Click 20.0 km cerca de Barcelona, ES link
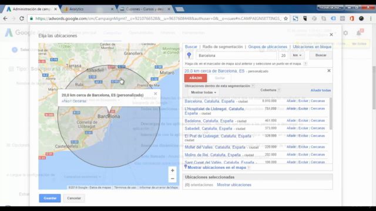Image resolution: width=376 pixels, height=211 pixels. [x=214, y=71]
